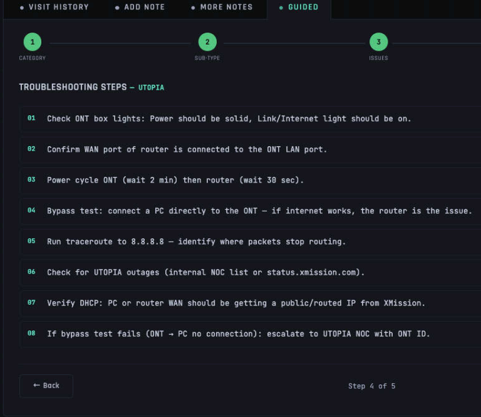Open the Visit History tab
The image size is (481, 417).
(54, 8)
